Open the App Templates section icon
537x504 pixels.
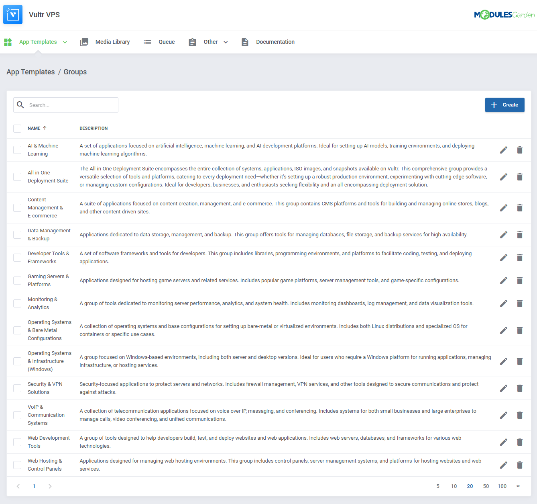pyautogui.click(x=8, y=42)
